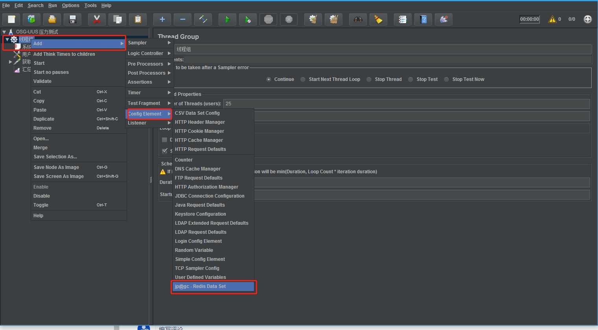The width and height of the screenshot is (598, 330).
Task: Click Duplicate in the context menu
Action: (x=79, y=119)
